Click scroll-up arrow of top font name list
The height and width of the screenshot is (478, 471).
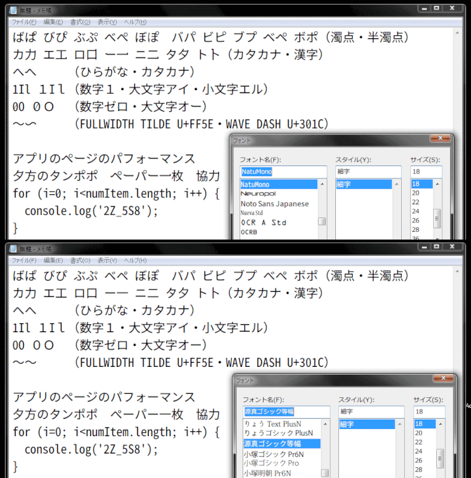pyautogui.click(x=322, y=184)
